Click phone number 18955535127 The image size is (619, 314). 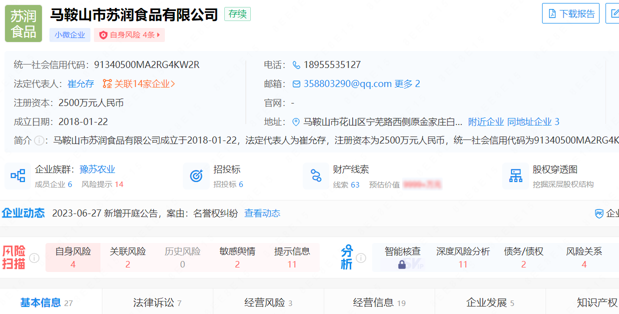click(x=332, y=65)
